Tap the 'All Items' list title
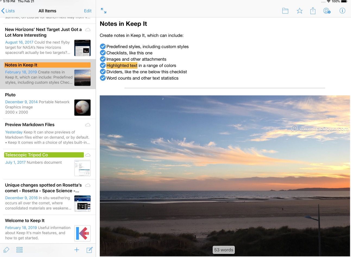The image size is (351, 257). (x=47, y=11)
